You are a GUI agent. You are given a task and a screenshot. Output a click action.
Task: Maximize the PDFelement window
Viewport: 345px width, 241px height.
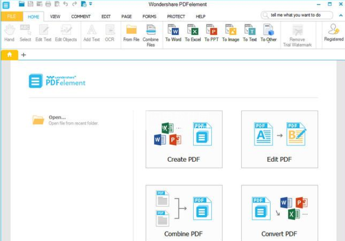330,4
